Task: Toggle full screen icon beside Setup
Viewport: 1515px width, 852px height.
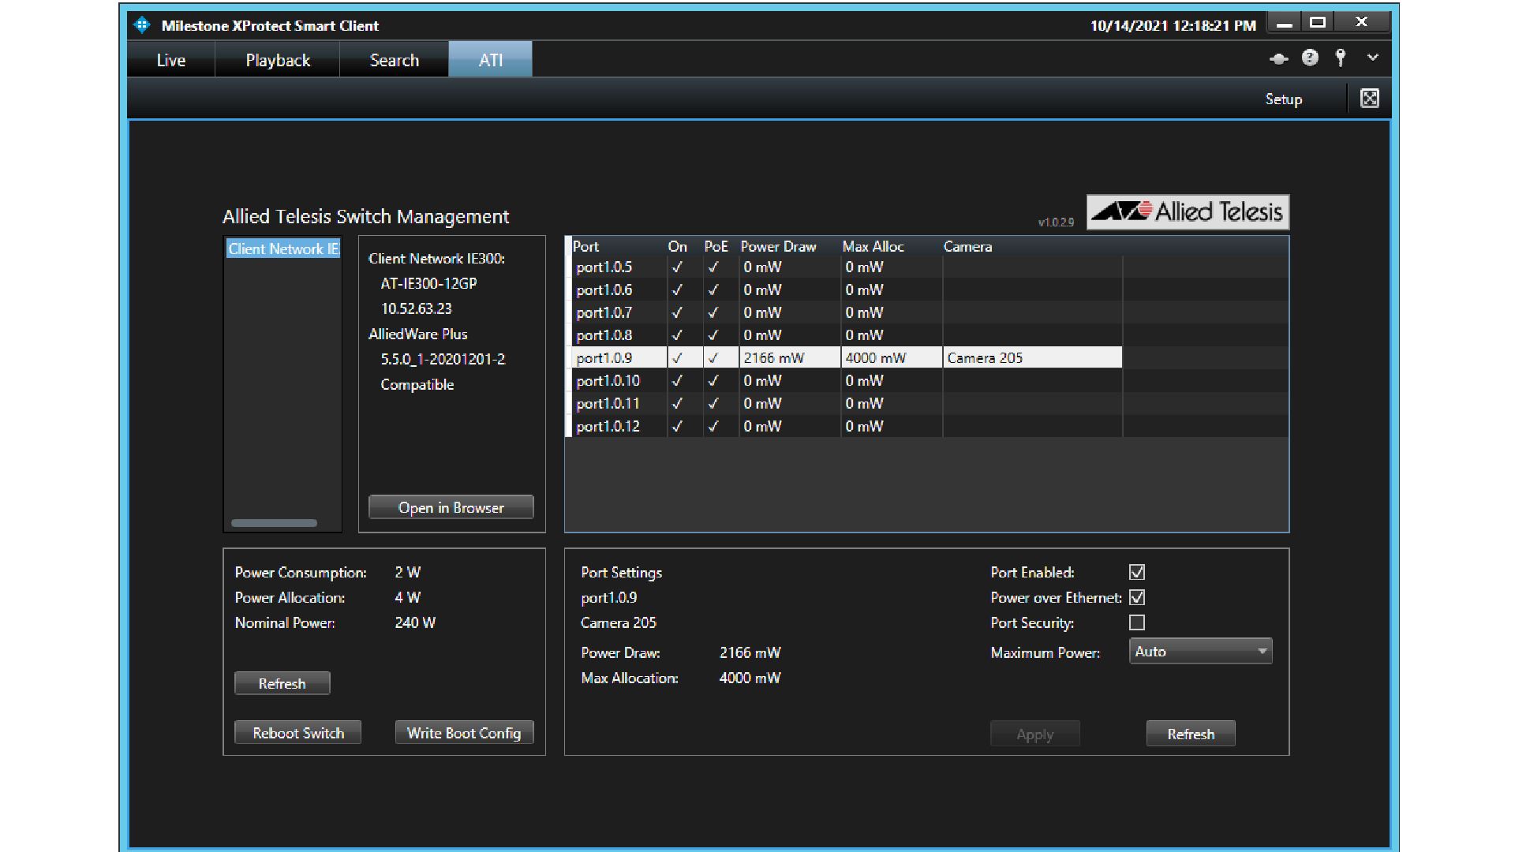Action: [1370, 99]
